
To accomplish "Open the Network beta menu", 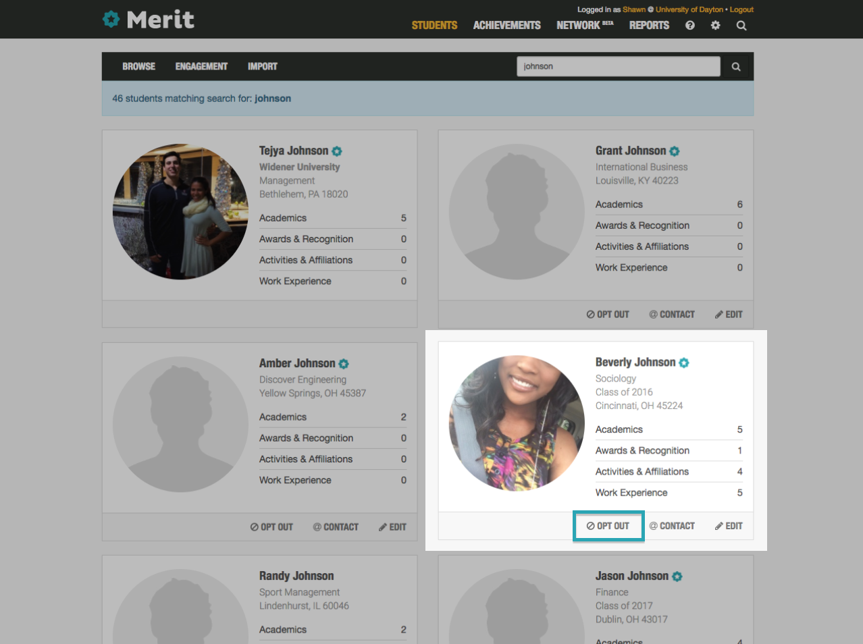I will pyautogui.click(x=585, y=26).
